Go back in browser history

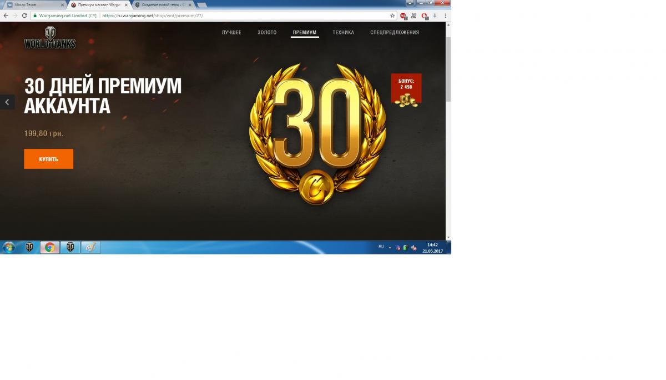(x=6, y=16)
